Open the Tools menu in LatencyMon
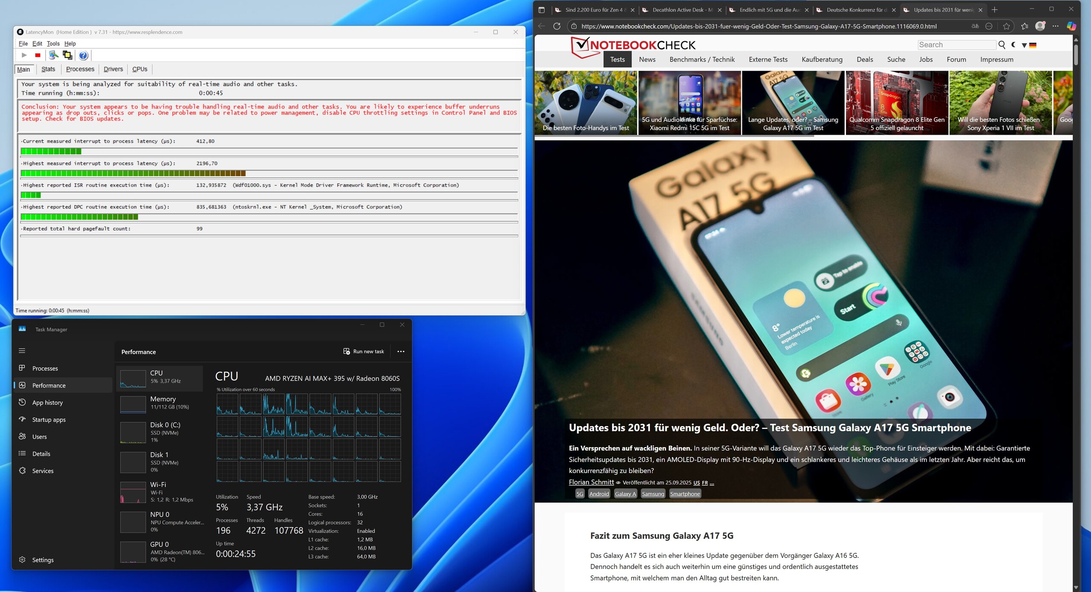Image resolution: width=1091 pixels, height=592 pixels. (x=53, y=43)
